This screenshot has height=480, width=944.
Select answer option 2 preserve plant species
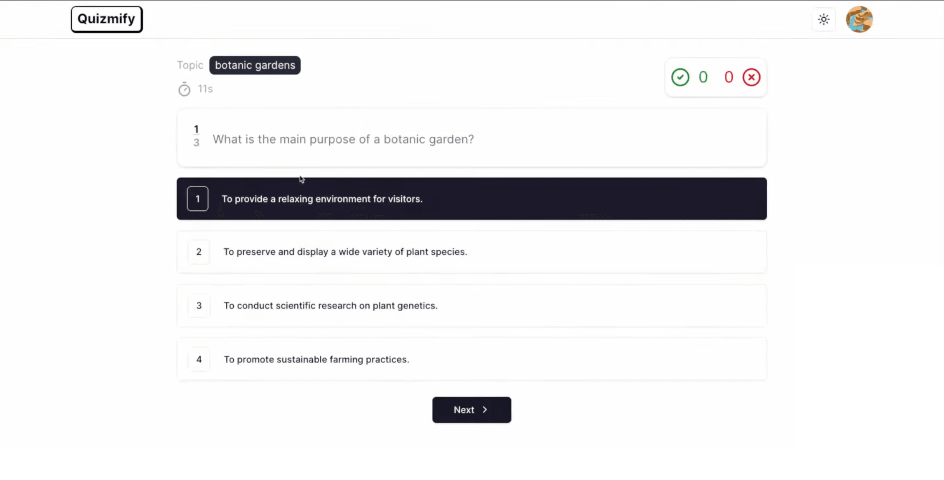pyautogui.click(x=472, y=252)
